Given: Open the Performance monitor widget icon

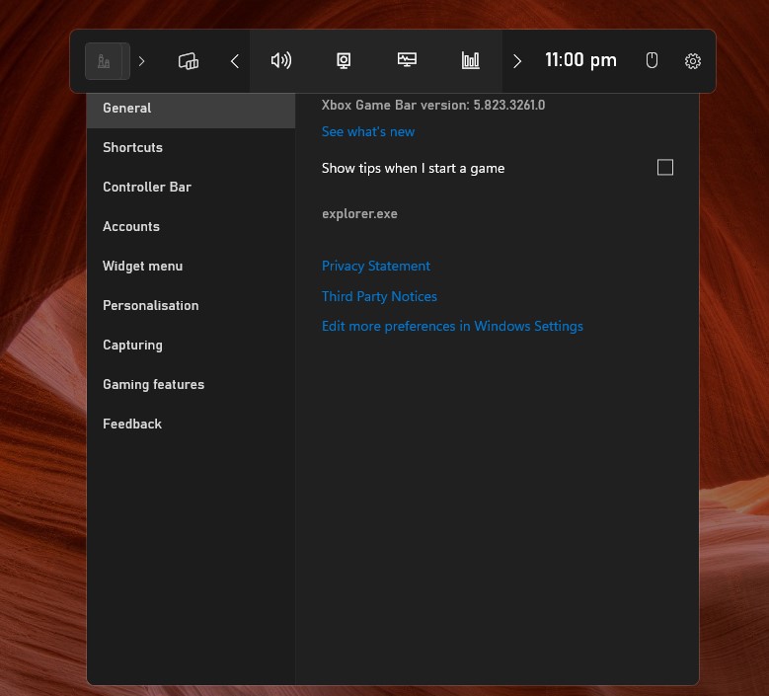Looking at the screenshot, I should click(407, 60).
